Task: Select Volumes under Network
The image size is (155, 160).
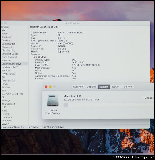Action: pyautogui.click(x=6, y=121)
